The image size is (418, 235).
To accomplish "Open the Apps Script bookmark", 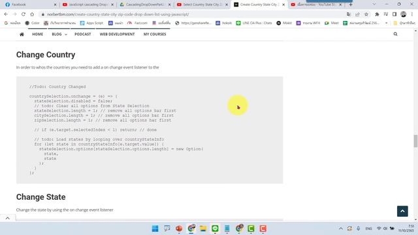I will (91, 23).
